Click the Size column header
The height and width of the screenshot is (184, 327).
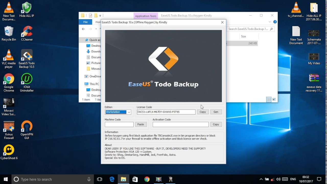pos(243,37)
